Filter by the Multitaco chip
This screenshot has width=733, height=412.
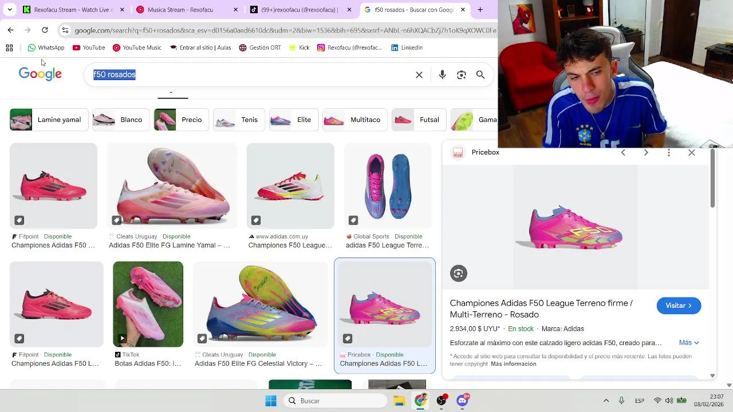point(354,120)
